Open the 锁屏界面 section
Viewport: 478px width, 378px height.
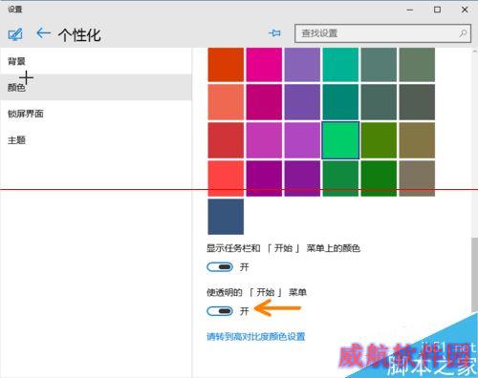click(x=96, y=114)
